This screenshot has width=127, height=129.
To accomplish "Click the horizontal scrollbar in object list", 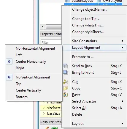I will pyautogui.click(x=54, y=26).
